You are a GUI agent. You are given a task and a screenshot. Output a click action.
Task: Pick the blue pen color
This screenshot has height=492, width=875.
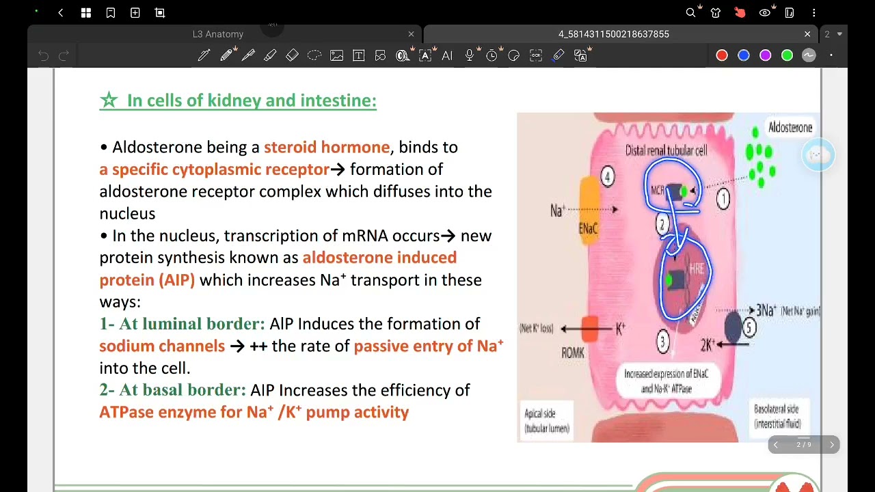click(744, 55)
